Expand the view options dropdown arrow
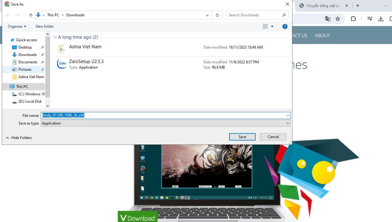 pyautogui.click(x=272, y=26)
